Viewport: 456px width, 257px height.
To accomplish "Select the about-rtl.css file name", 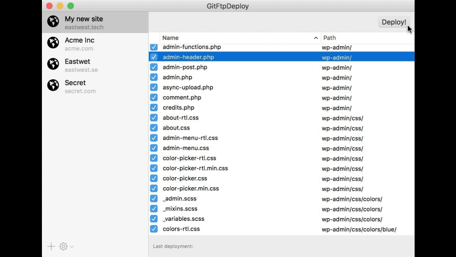I will tap(181, 117).
